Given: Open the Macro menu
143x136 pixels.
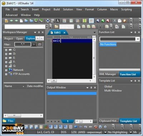Looking at the screenshot, I should coord(114,9).
